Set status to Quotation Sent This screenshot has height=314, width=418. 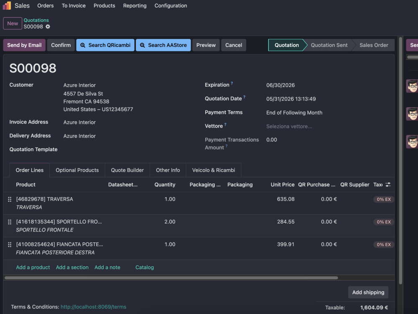point(329,45)
